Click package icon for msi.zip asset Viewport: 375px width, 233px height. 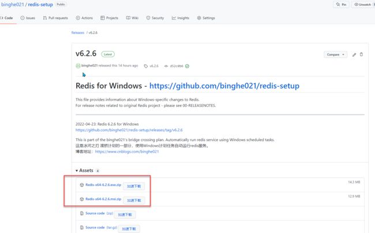point(82,199)
